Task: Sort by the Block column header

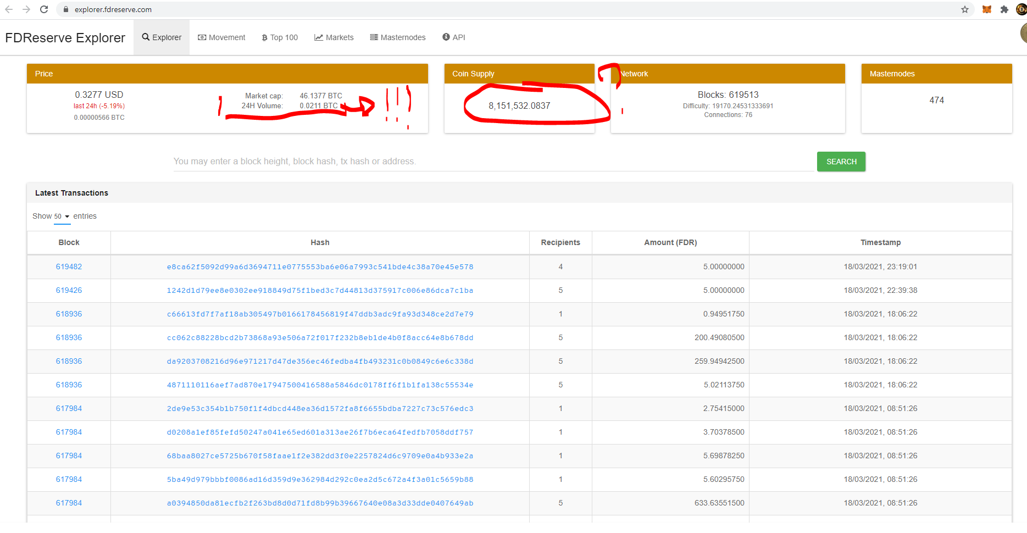Action: point(69,242)
